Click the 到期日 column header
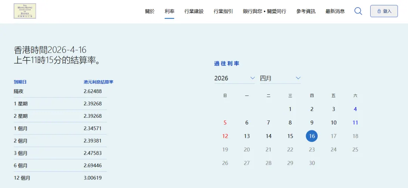The height and width of the screenshot is (188, 408). (20, 82)
